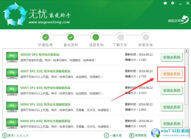Viewport: 191px width, 139px height.
Task: Click 镜像大小：2.90G text
Action: point(136,110)
